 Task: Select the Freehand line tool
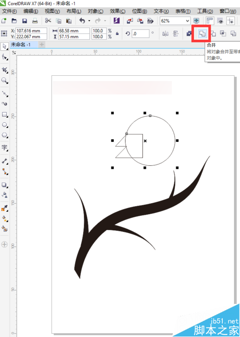click(x=4, y=93)
